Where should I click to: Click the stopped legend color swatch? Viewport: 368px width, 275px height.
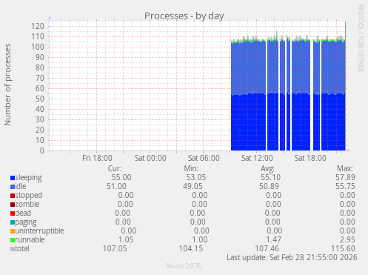13,196
